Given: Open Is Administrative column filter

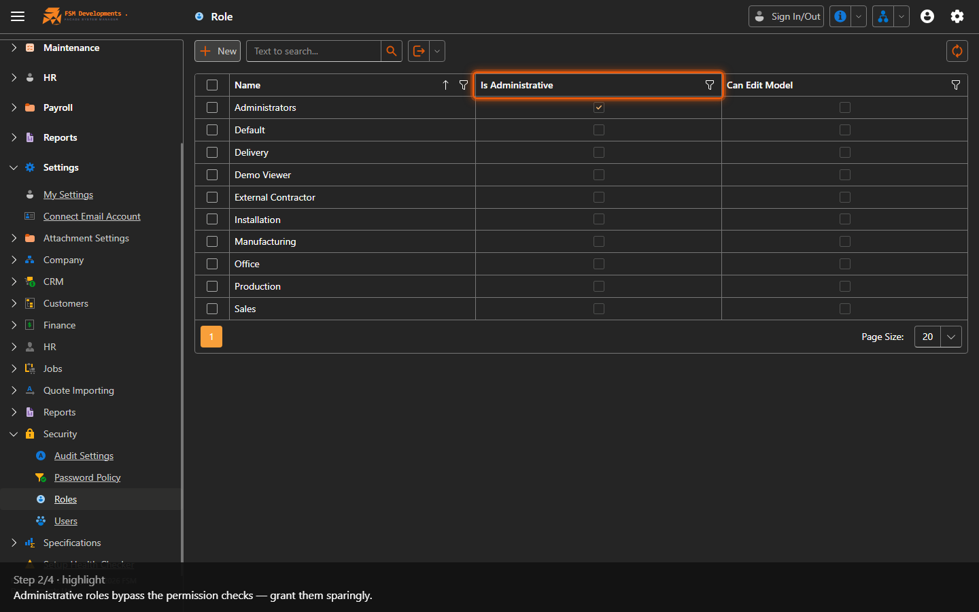Looking at the screenshot, I should (710, 85).
